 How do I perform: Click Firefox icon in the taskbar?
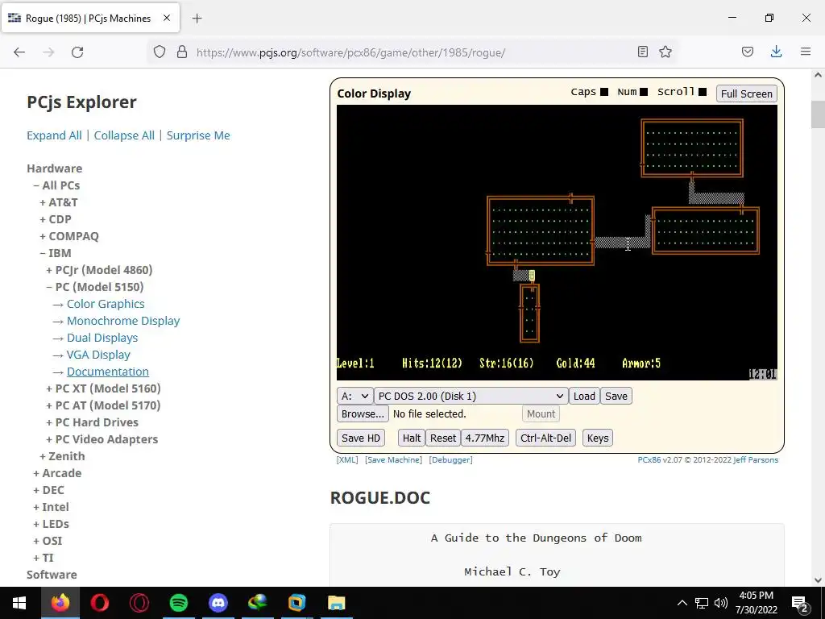[x=60, y=603]
